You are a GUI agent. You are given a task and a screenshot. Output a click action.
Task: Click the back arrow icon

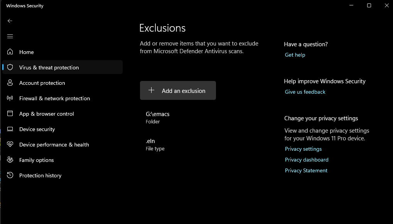click(x=10, y=21)
